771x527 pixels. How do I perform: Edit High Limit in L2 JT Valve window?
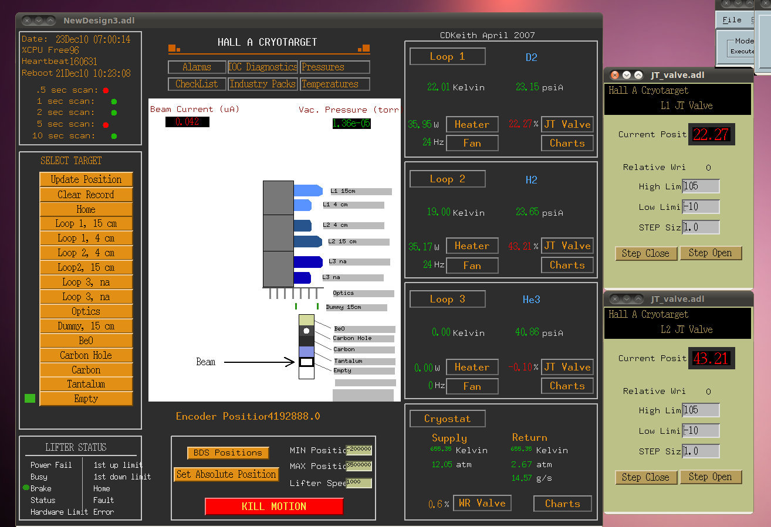click(x=701, y=410)
